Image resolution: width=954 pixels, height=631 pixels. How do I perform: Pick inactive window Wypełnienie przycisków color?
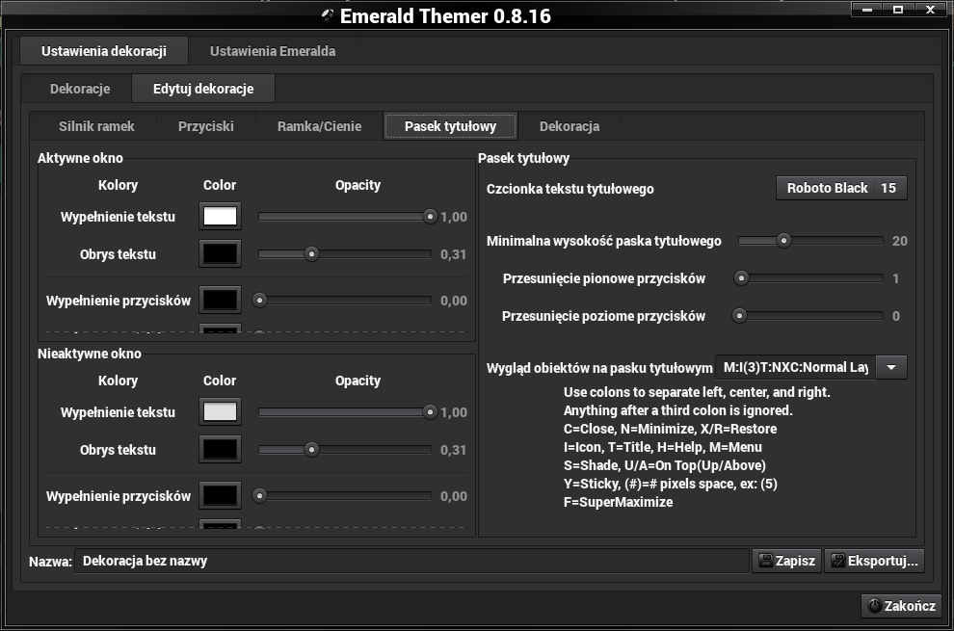point(221,495)
